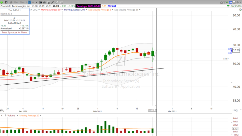Click the move/crosshair arrows icon

tap(238, 2)
